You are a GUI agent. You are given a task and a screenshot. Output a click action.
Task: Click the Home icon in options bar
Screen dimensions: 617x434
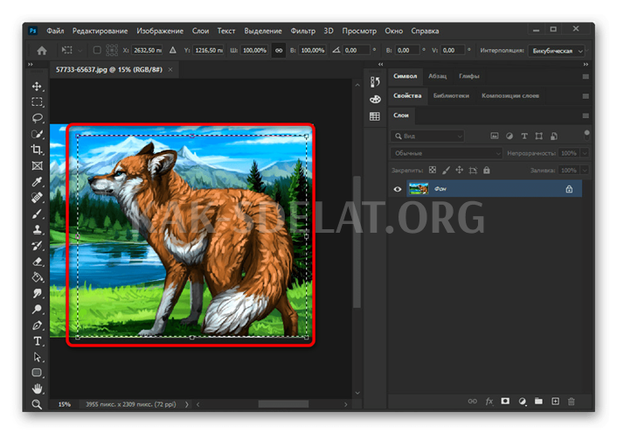tap(42, 51)
